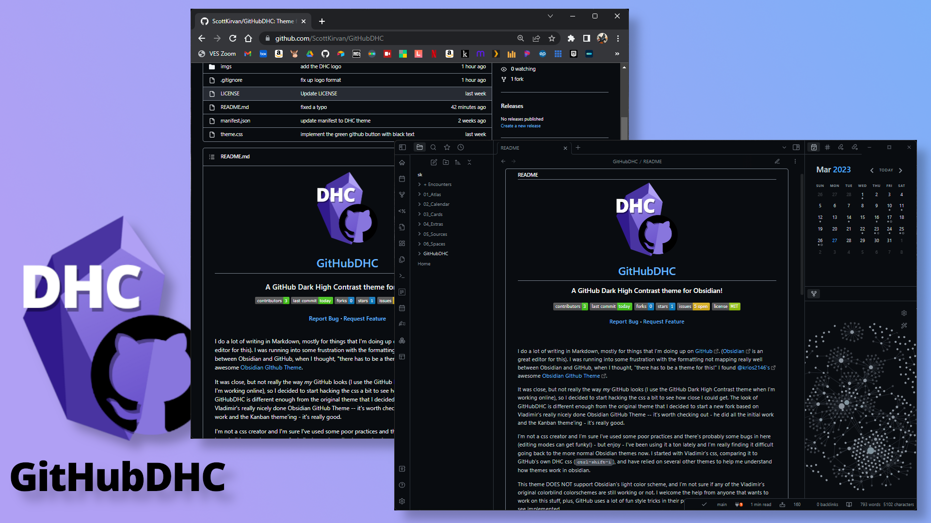Create a new folder in Obsidian
931x523 pixels.
point(446,162)
